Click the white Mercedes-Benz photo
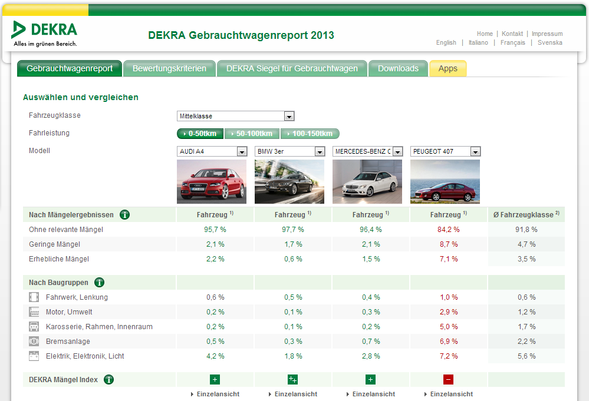Viewport: 589px width, 401px height. (x=367, y=181)
